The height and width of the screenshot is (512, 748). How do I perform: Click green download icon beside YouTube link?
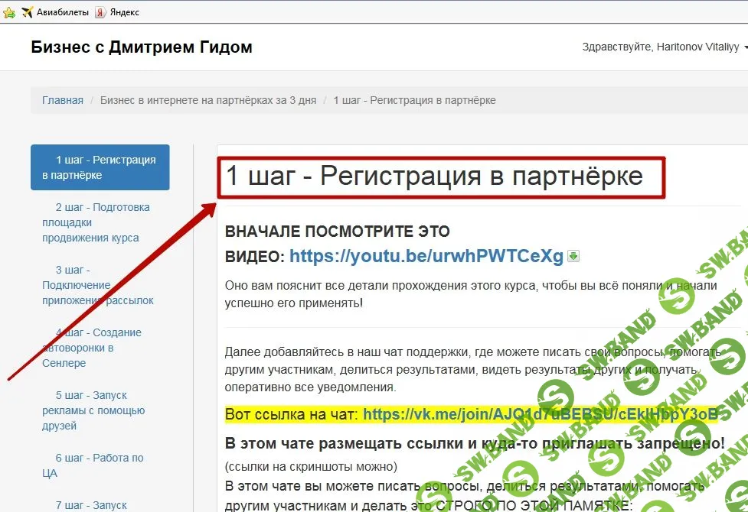click(573, 256)
